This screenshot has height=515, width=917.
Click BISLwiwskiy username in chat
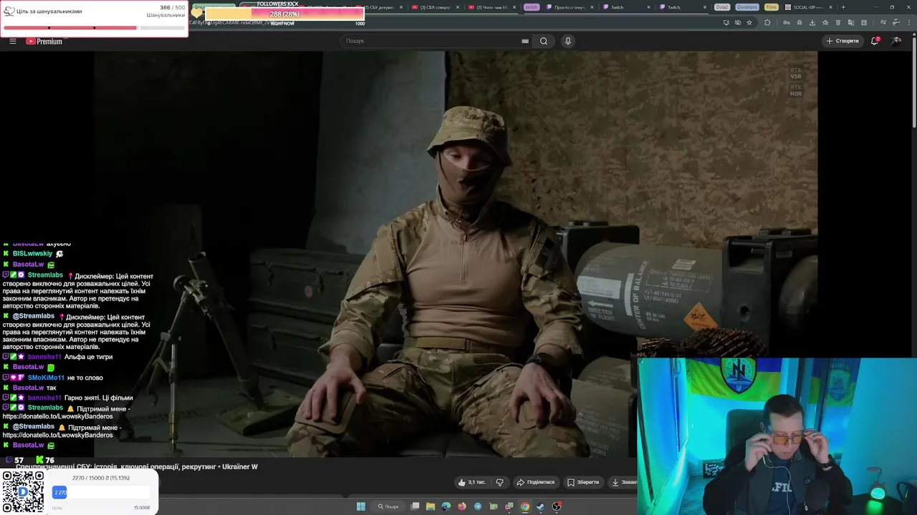point(33,254)
